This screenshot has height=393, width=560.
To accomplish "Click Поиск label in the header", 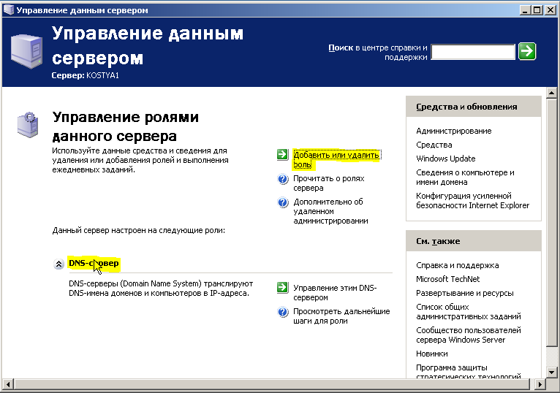I will click(341, 47).
